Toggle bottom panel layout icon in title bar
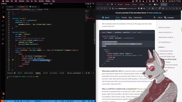The width and height of the screenshot is (182, 102). tap(88, 4)
